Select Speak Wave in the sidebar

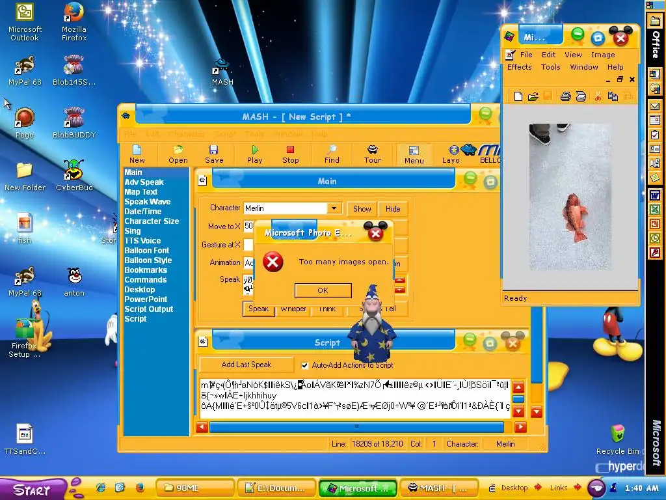(148, 202)
